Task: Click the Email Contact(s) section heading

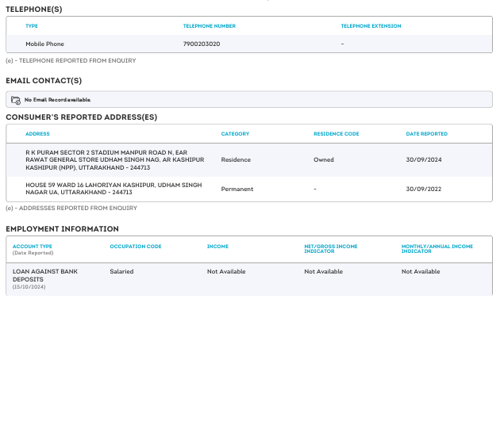Action: coord(44,81)
